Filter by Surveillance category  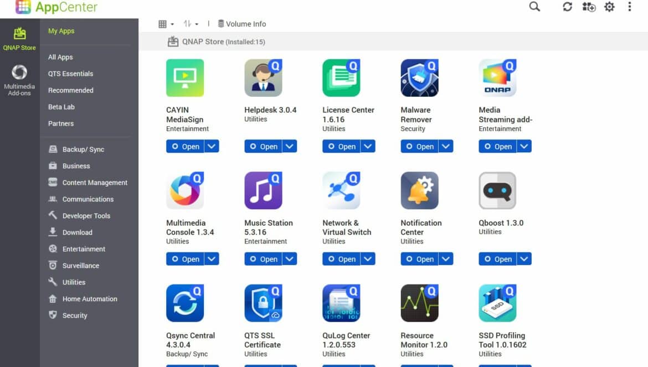(x=74, y=265)
